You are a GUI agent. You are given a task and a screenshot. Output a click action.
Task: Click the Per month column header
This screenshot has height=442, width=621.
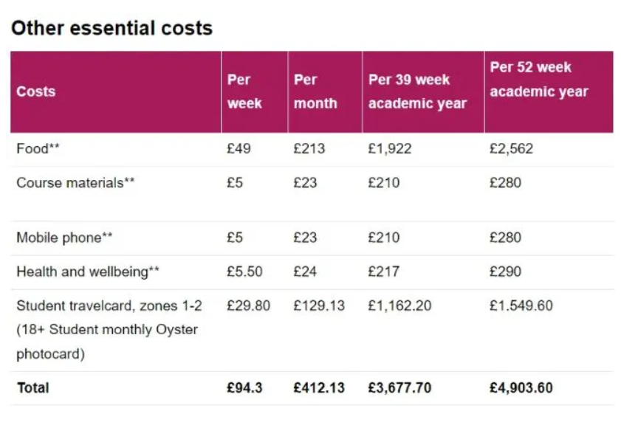[315, 91]
